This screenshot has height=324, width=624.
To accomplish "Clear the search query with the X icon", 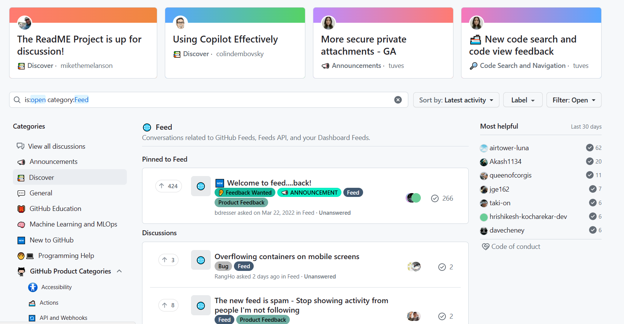I will point(398,100).
